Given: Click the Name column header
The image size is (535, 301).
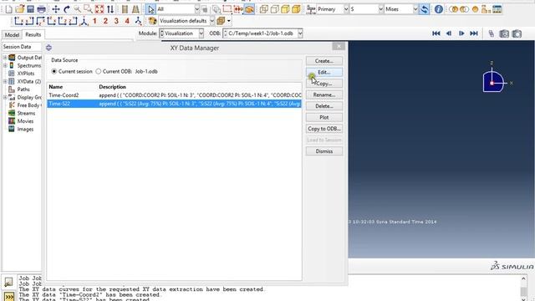Looking at the screenshot, I should [x=56, y=87].
